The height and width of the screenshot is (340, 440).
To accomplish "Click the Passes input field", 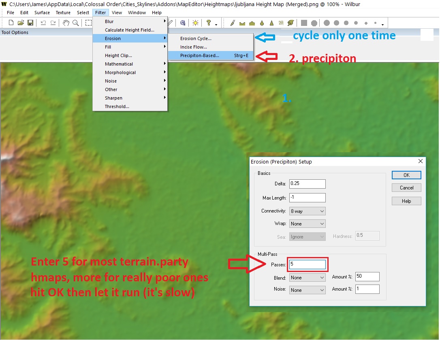I will (307, 264).
